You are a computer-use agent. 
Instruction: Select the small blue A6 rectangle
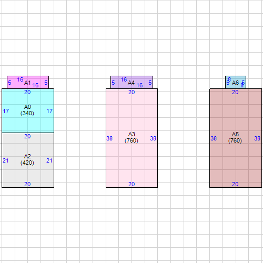click(236, 82)
